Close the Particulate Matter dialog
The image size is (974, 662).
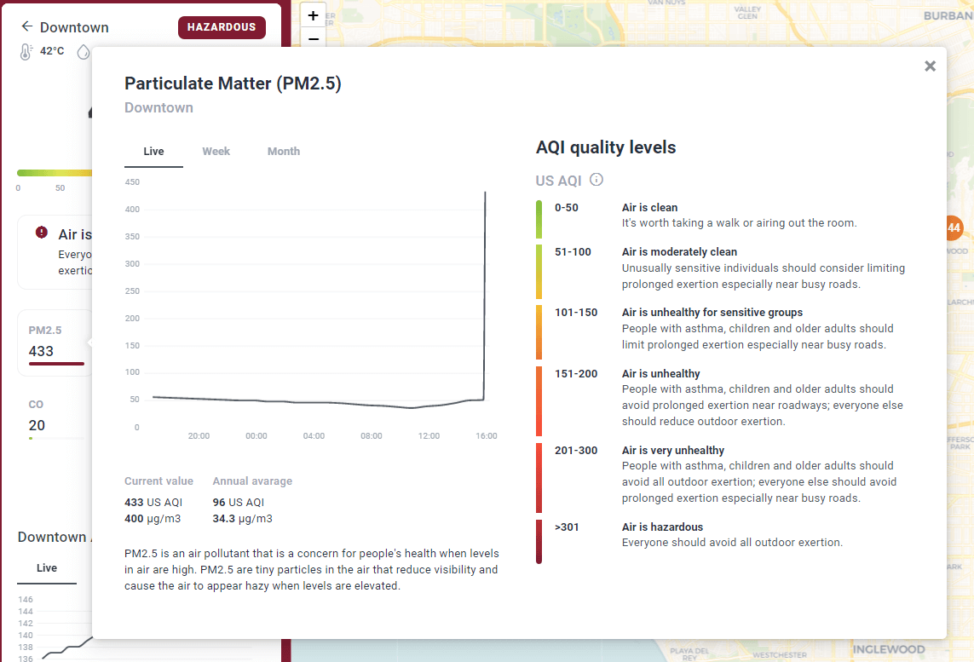click(x=930, y=66)
